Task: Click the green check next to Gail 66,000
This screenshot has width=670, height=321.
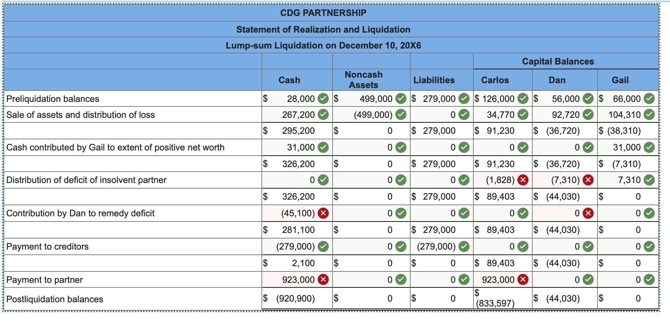Action: click(x=649, y=98)
